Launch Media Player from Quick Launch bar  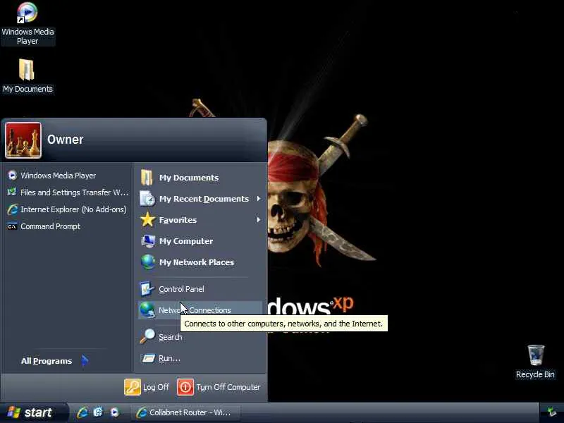click(x=115, y=412)
